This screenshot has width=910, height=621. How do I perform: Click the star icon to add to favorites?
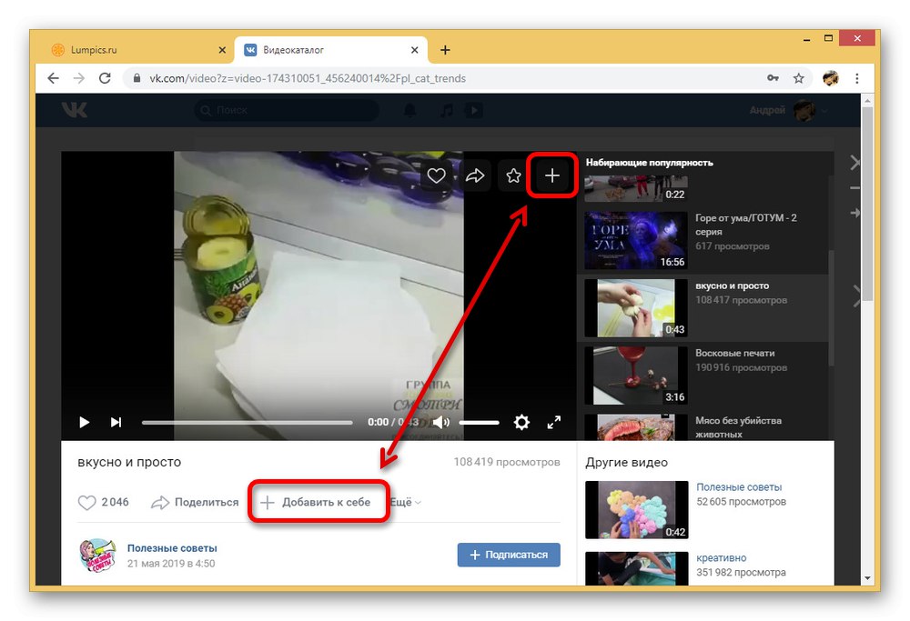(x=513, y=175)
